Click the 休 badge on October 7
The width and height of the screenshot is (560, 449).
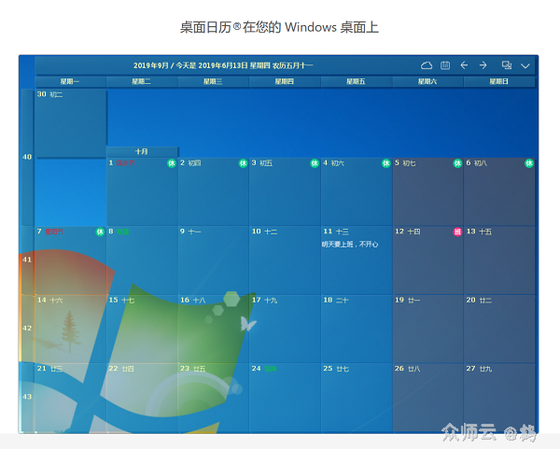100,232
